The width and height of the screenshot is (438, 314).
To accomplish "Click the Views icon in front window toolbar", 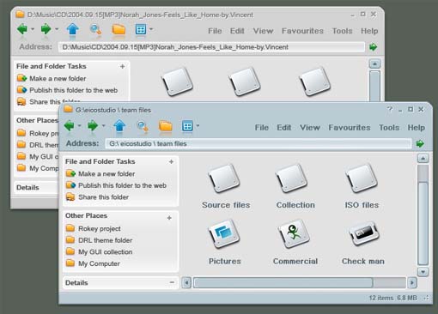I will 187,126.
